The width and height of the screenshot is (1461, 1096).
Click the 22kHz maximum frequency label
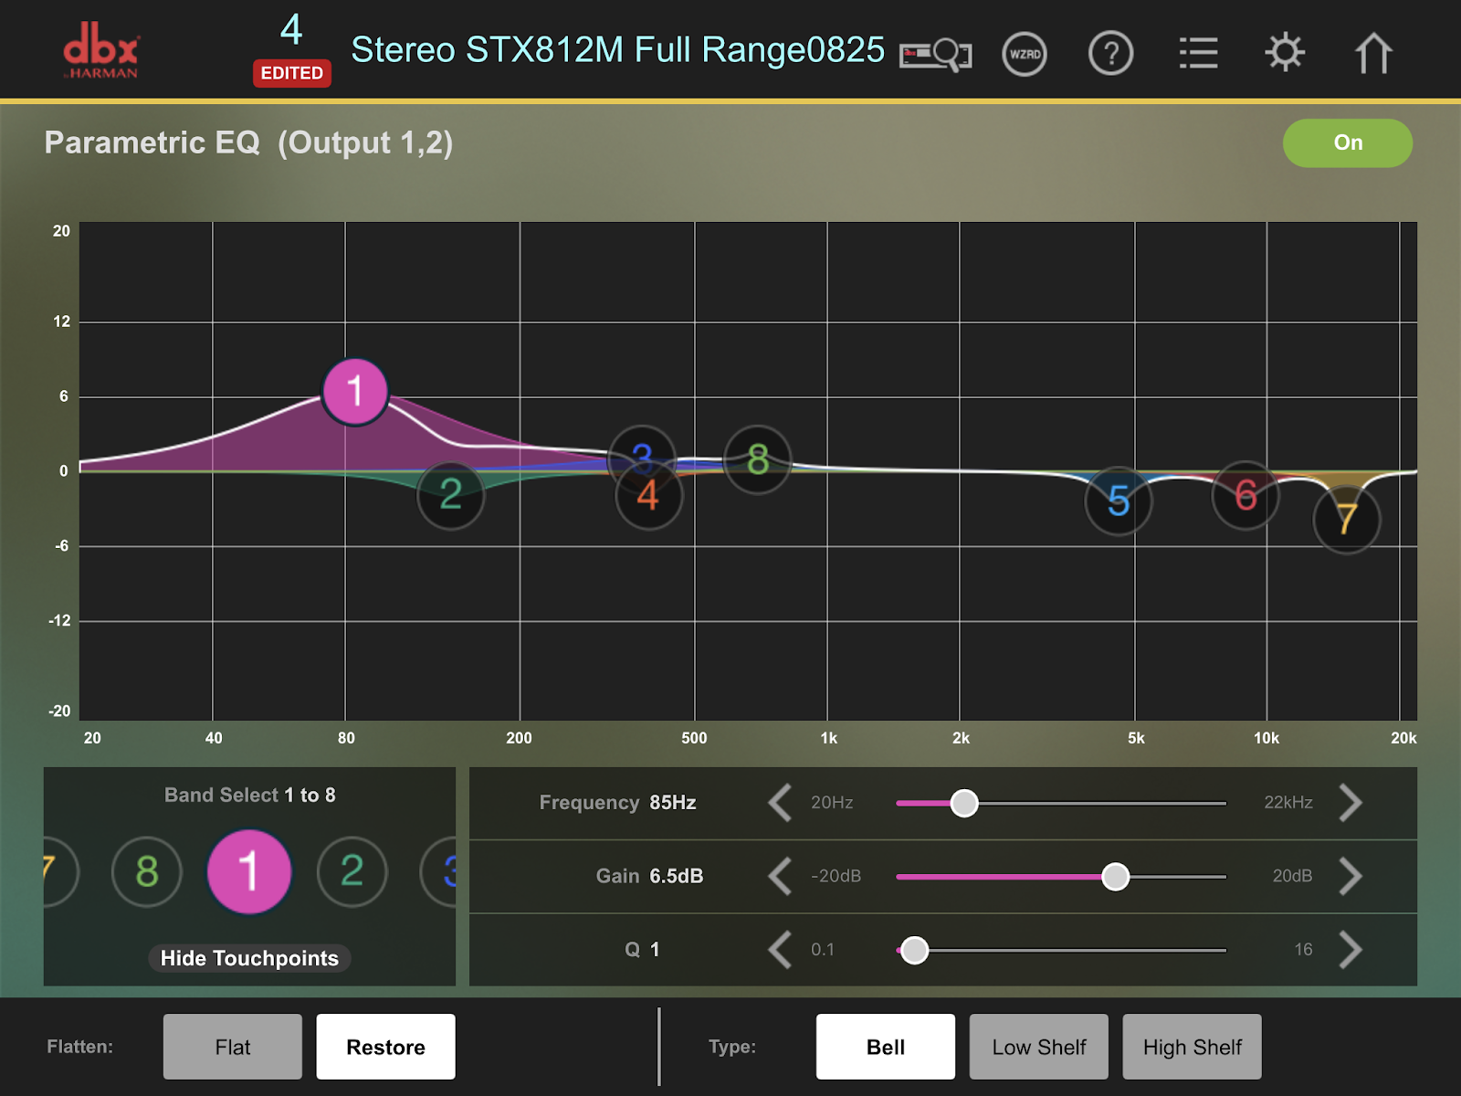(x=1288, y=803)
